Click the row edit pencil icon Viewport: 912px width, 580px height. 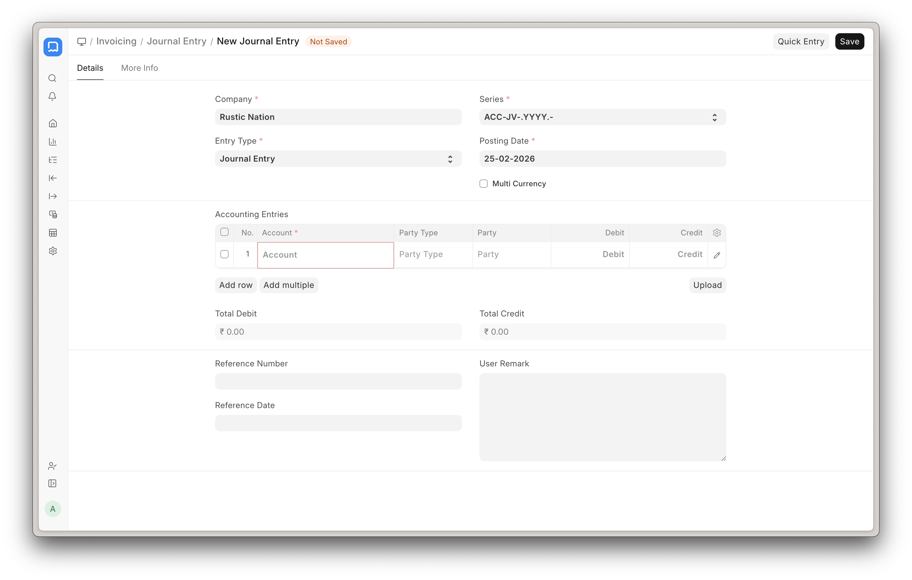click(x=717, y=255)
